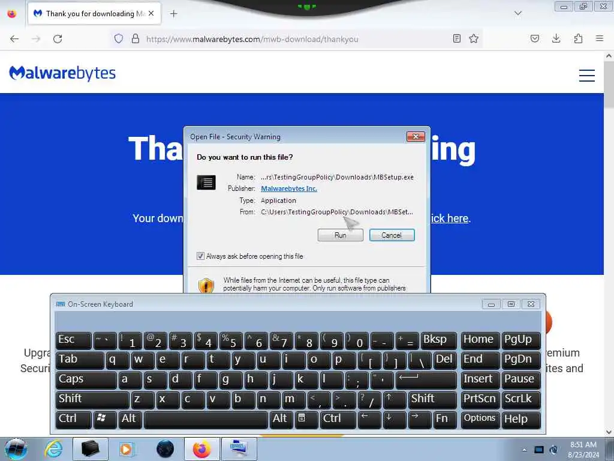
Task: Click Run in the security warning
Action: tap(341, 235)
